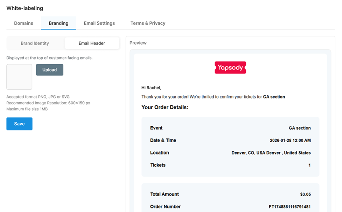Image resolution: width=342 pixels, height=212 pixels.
Task: Click the Preview panel label
Action: tap(138, 43)
